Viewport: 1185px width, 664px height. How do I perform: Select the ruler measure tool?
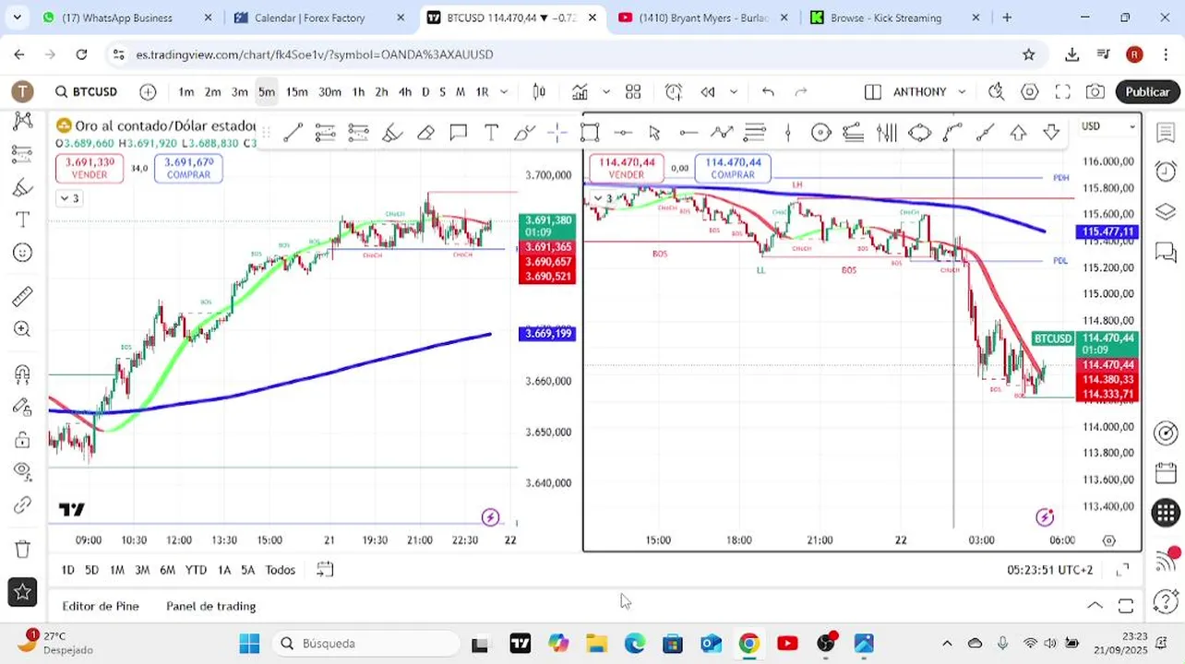[x=22, y=296]
